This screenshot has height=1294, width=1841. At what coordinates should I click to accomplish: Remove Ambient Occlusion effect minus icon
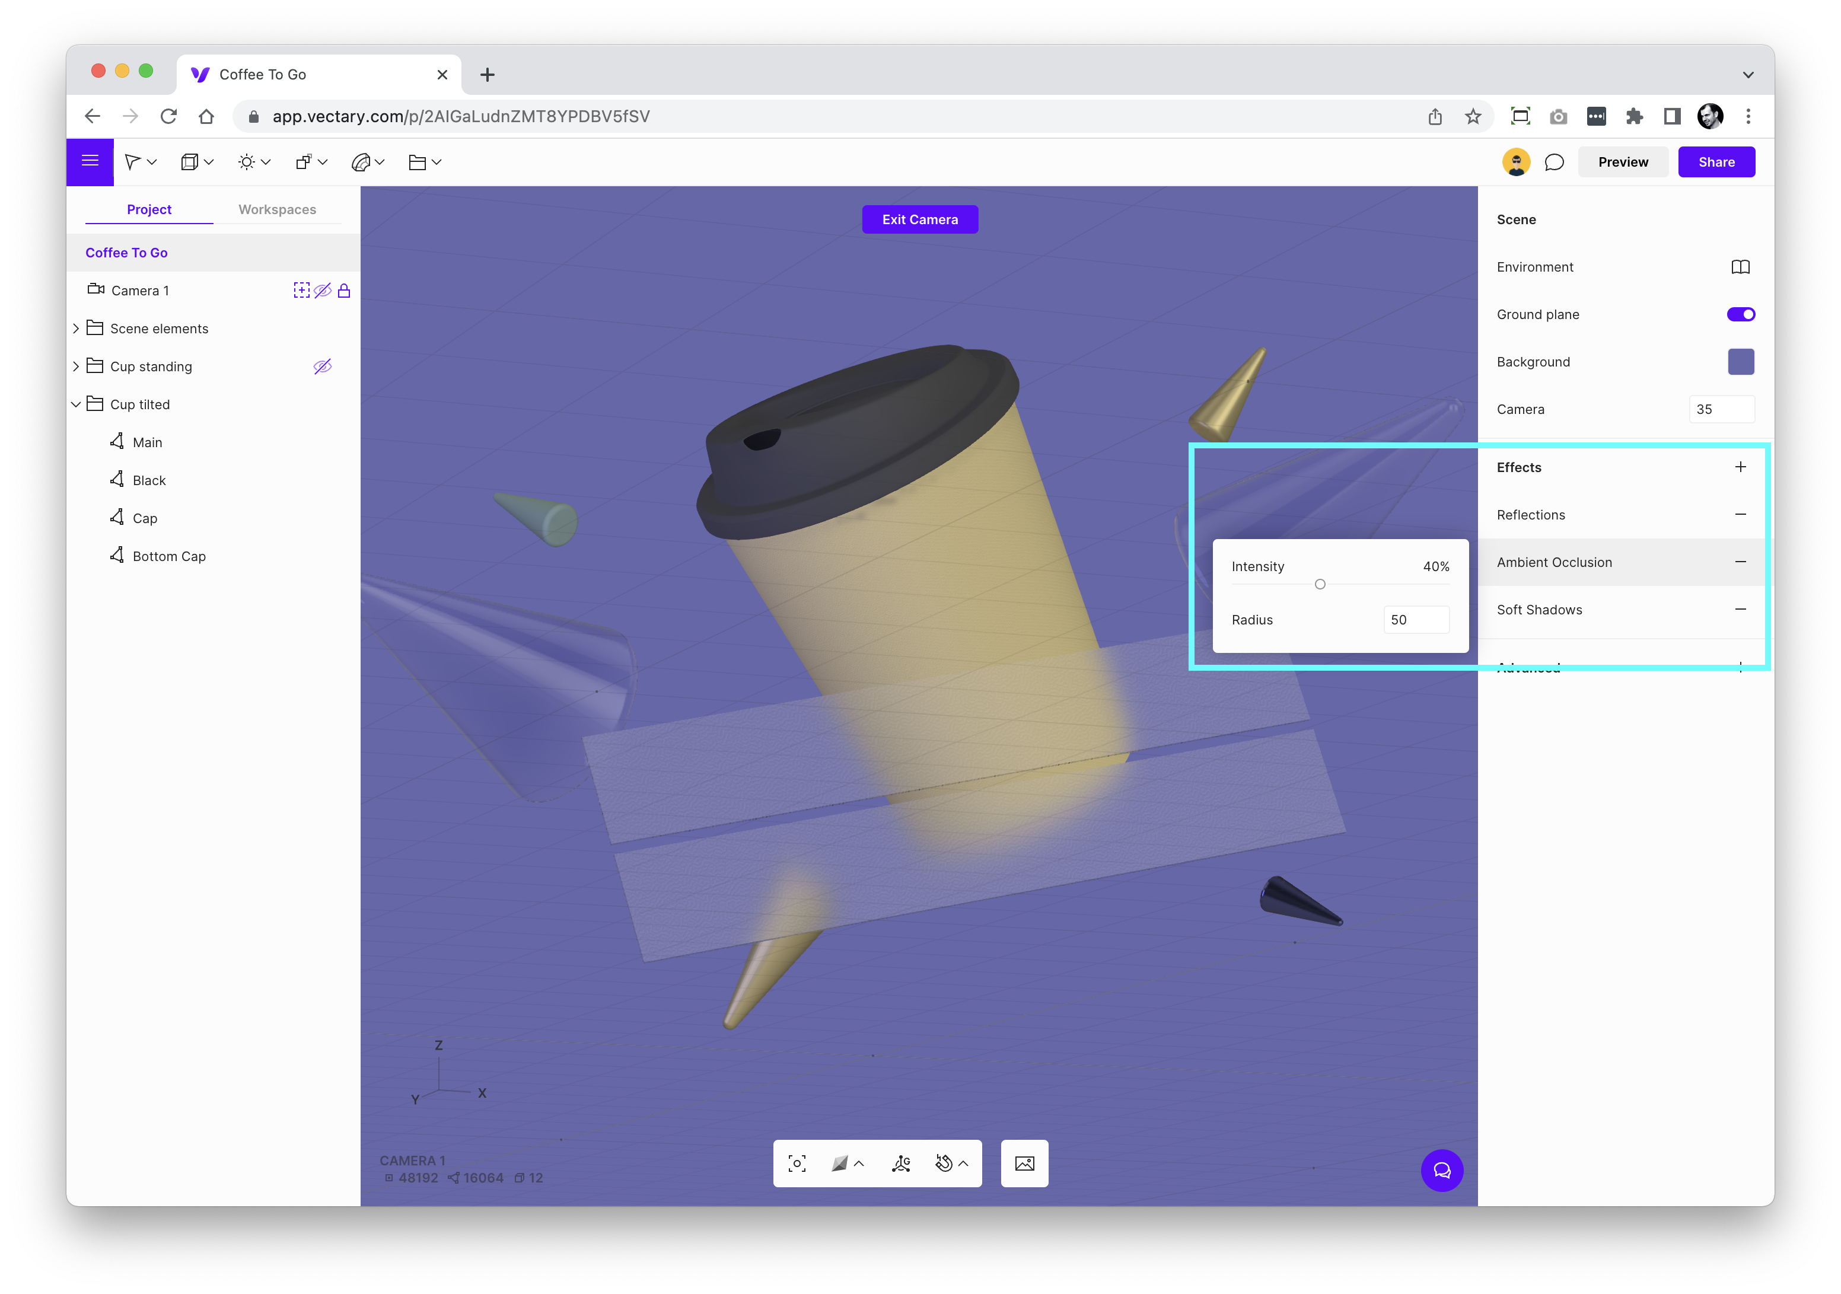point(1740,562)
